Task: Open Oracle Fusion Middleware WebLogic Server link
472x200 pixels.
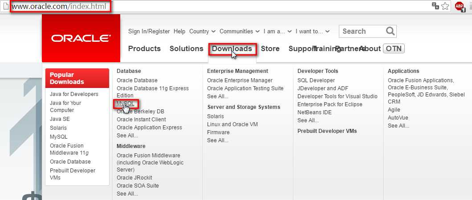Action: click(150, 163)
